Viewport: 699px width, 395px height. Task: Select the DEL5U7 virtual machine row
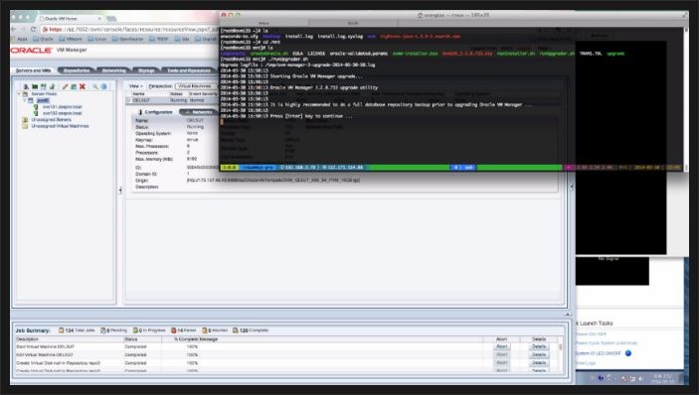click(x=173, y=100)
